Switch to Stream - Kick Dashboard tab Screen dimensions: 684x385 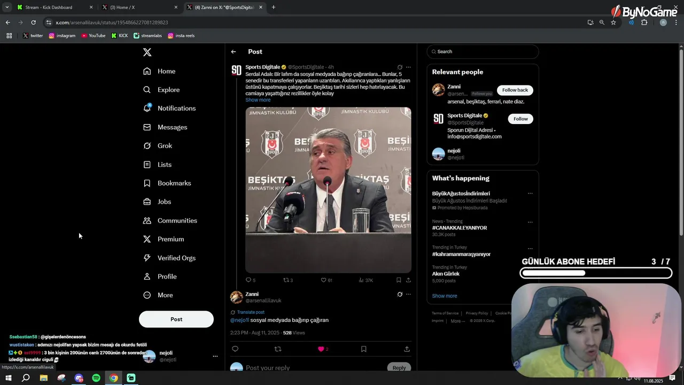pyautogui.click(x=54, y=7)
